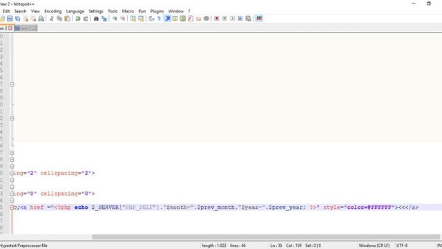Open the Settings menu

(96, 11)
